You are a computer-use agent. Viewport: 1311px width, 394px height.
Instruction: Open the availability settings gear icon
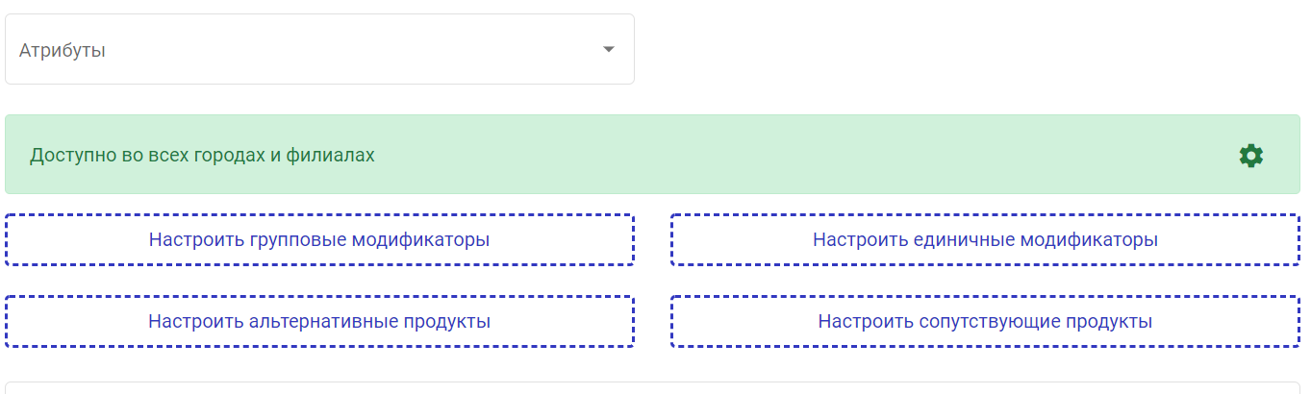tap(1250, 156)
